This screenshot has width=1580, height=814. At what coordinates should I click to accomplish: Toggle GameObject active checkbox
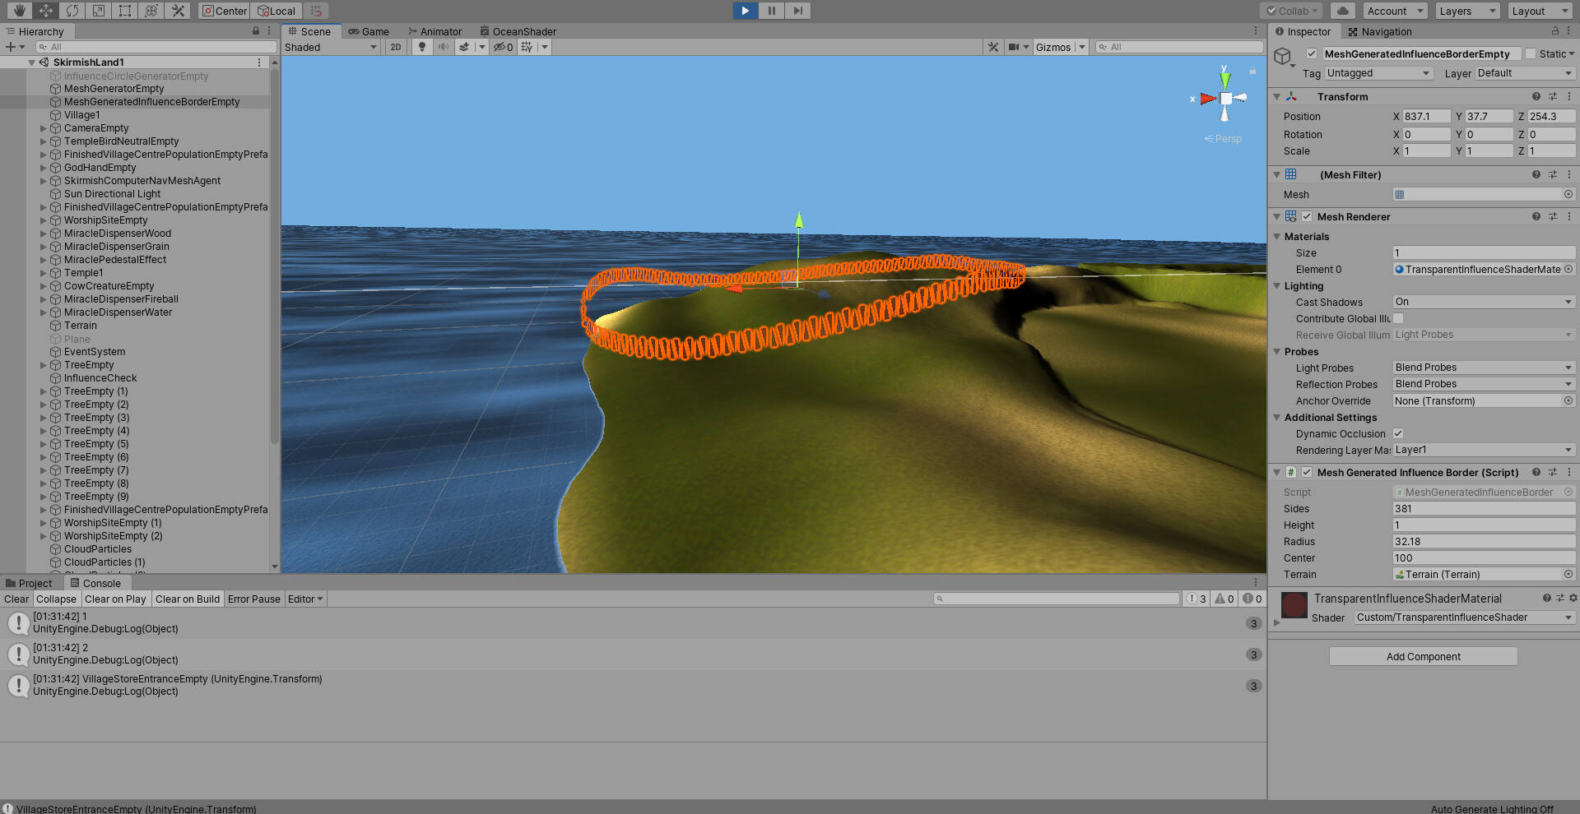coord(1312,53)
